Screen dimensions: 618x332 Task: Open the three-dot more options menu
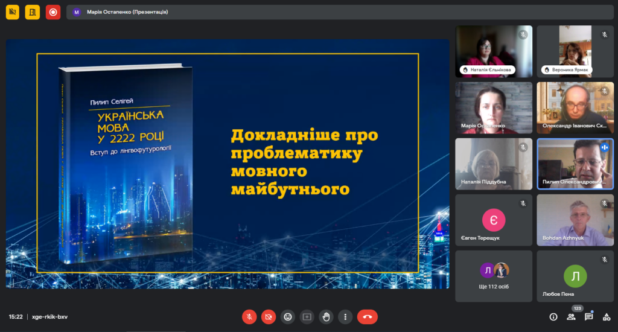click(x=345, y=316)
